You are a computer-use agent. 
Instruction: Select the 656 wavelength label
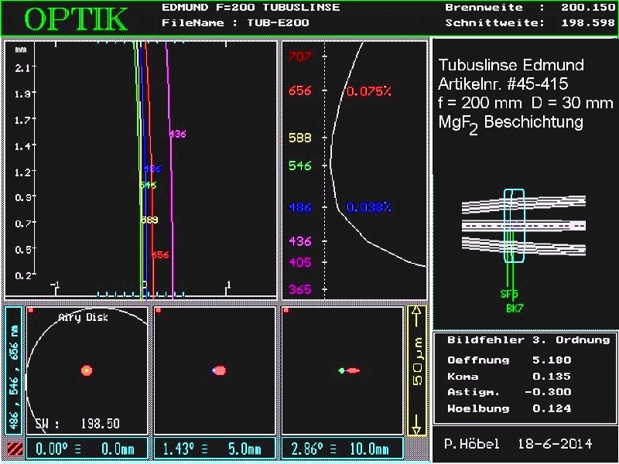(299, 90)
